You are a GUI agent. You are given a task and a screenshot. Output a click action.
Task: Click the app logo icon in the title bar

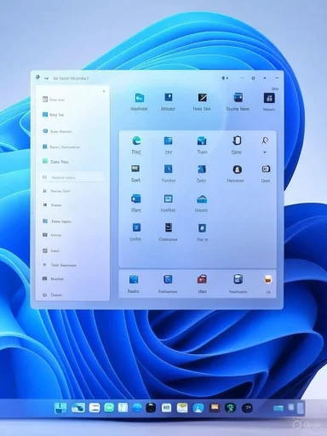pyautogui.click(x=37, y=77)
